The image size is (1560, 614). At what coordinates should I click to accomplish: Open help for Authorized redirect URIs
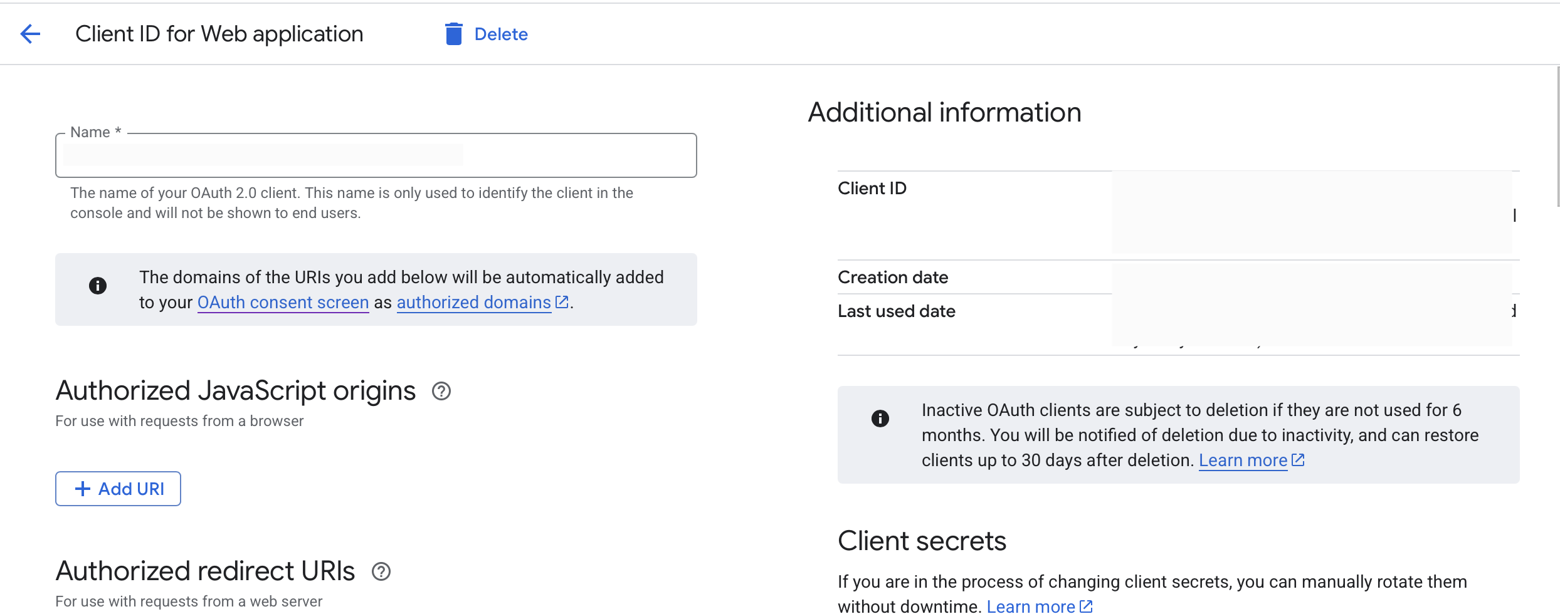(x=382, y=571)
